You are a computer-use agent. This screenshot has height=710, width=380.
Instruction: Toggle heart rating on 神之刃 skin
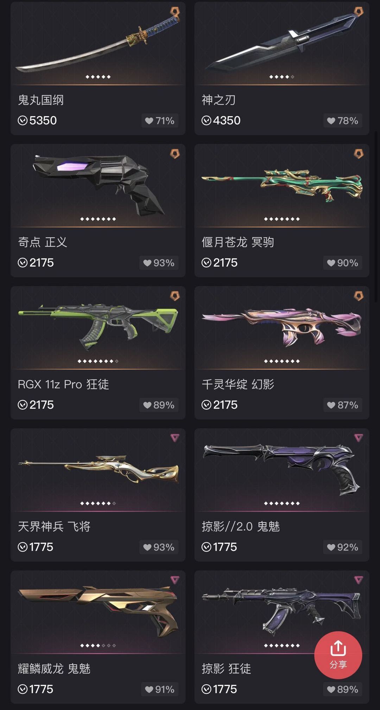pyautogui.click(x=342, y=121)
